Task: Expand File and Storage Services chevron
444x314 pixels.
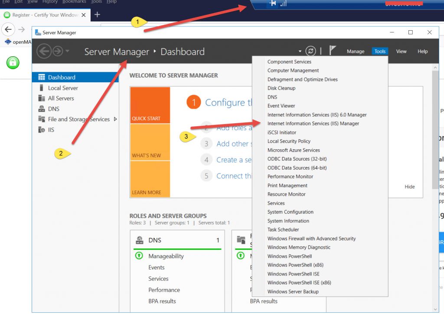Action: tap(115, 119)
